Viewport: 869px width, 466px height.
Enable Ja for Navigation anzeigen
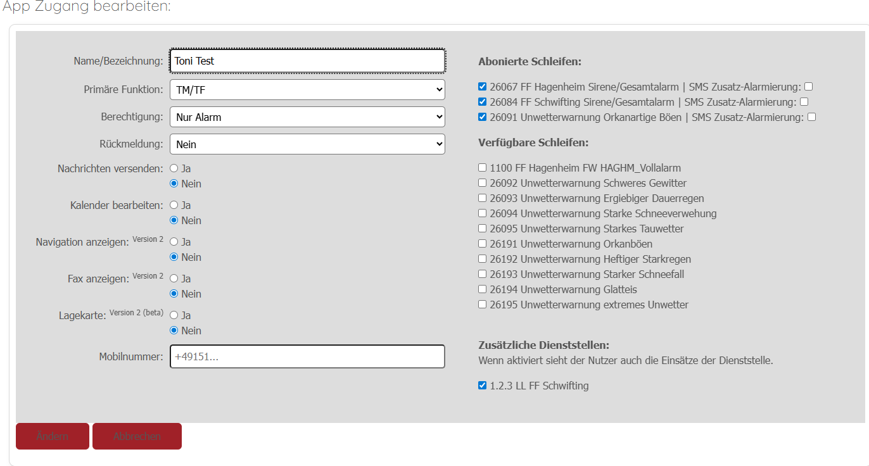click(x=174, y=242)
